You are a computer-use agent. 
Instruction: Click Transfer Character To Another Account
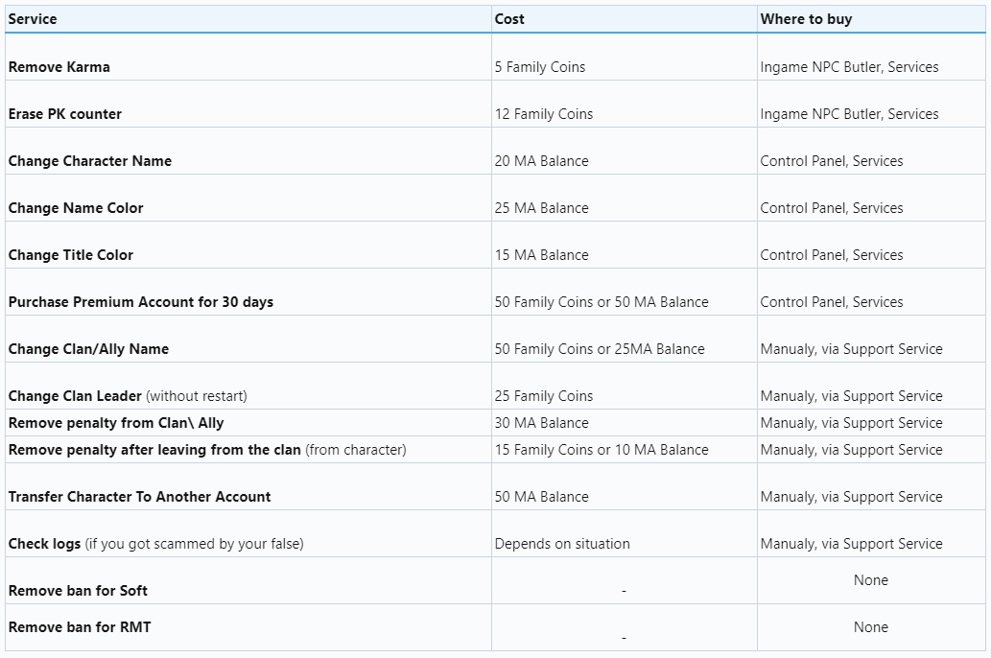[139, 497]
